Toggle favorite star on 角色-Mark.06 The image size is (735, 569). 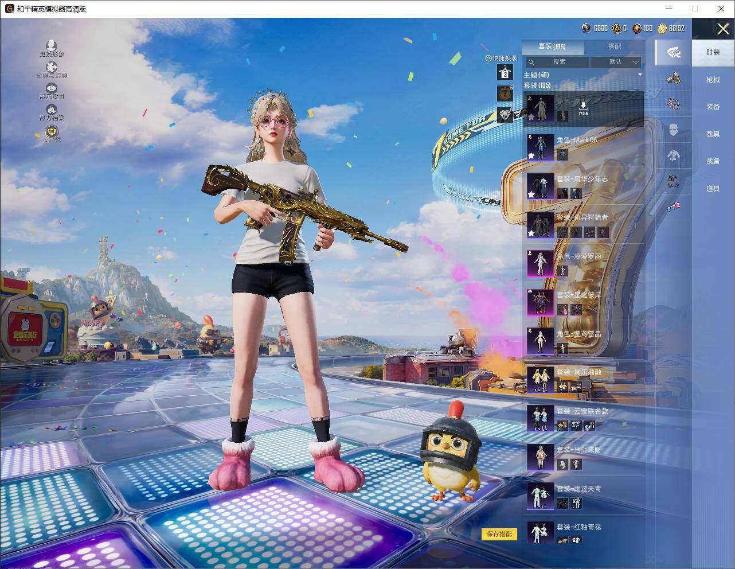coord(531,155)
